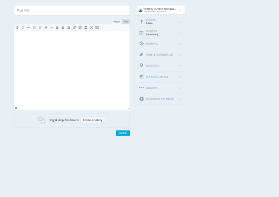Expand the Featured Image chevron

(x=180, y=77)
